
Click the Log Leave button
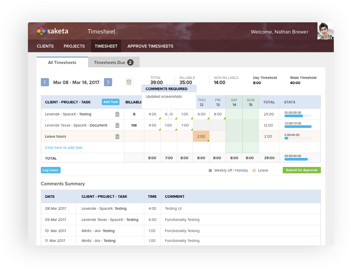pos(51,170)
